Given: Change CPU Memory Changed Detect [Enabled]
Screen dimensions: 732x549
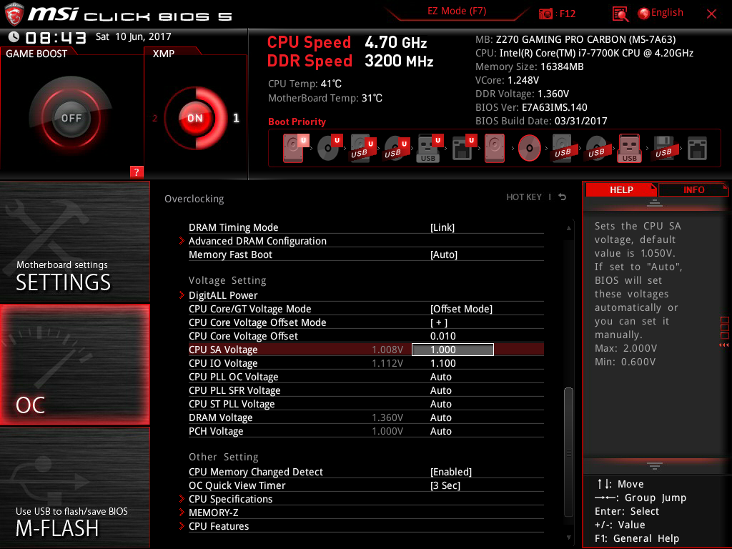Looking at the screenshot, I should tap(451, 472).
